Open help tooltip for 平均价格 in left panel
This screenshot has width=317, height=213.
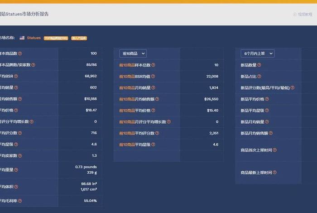tap(16, 110)
